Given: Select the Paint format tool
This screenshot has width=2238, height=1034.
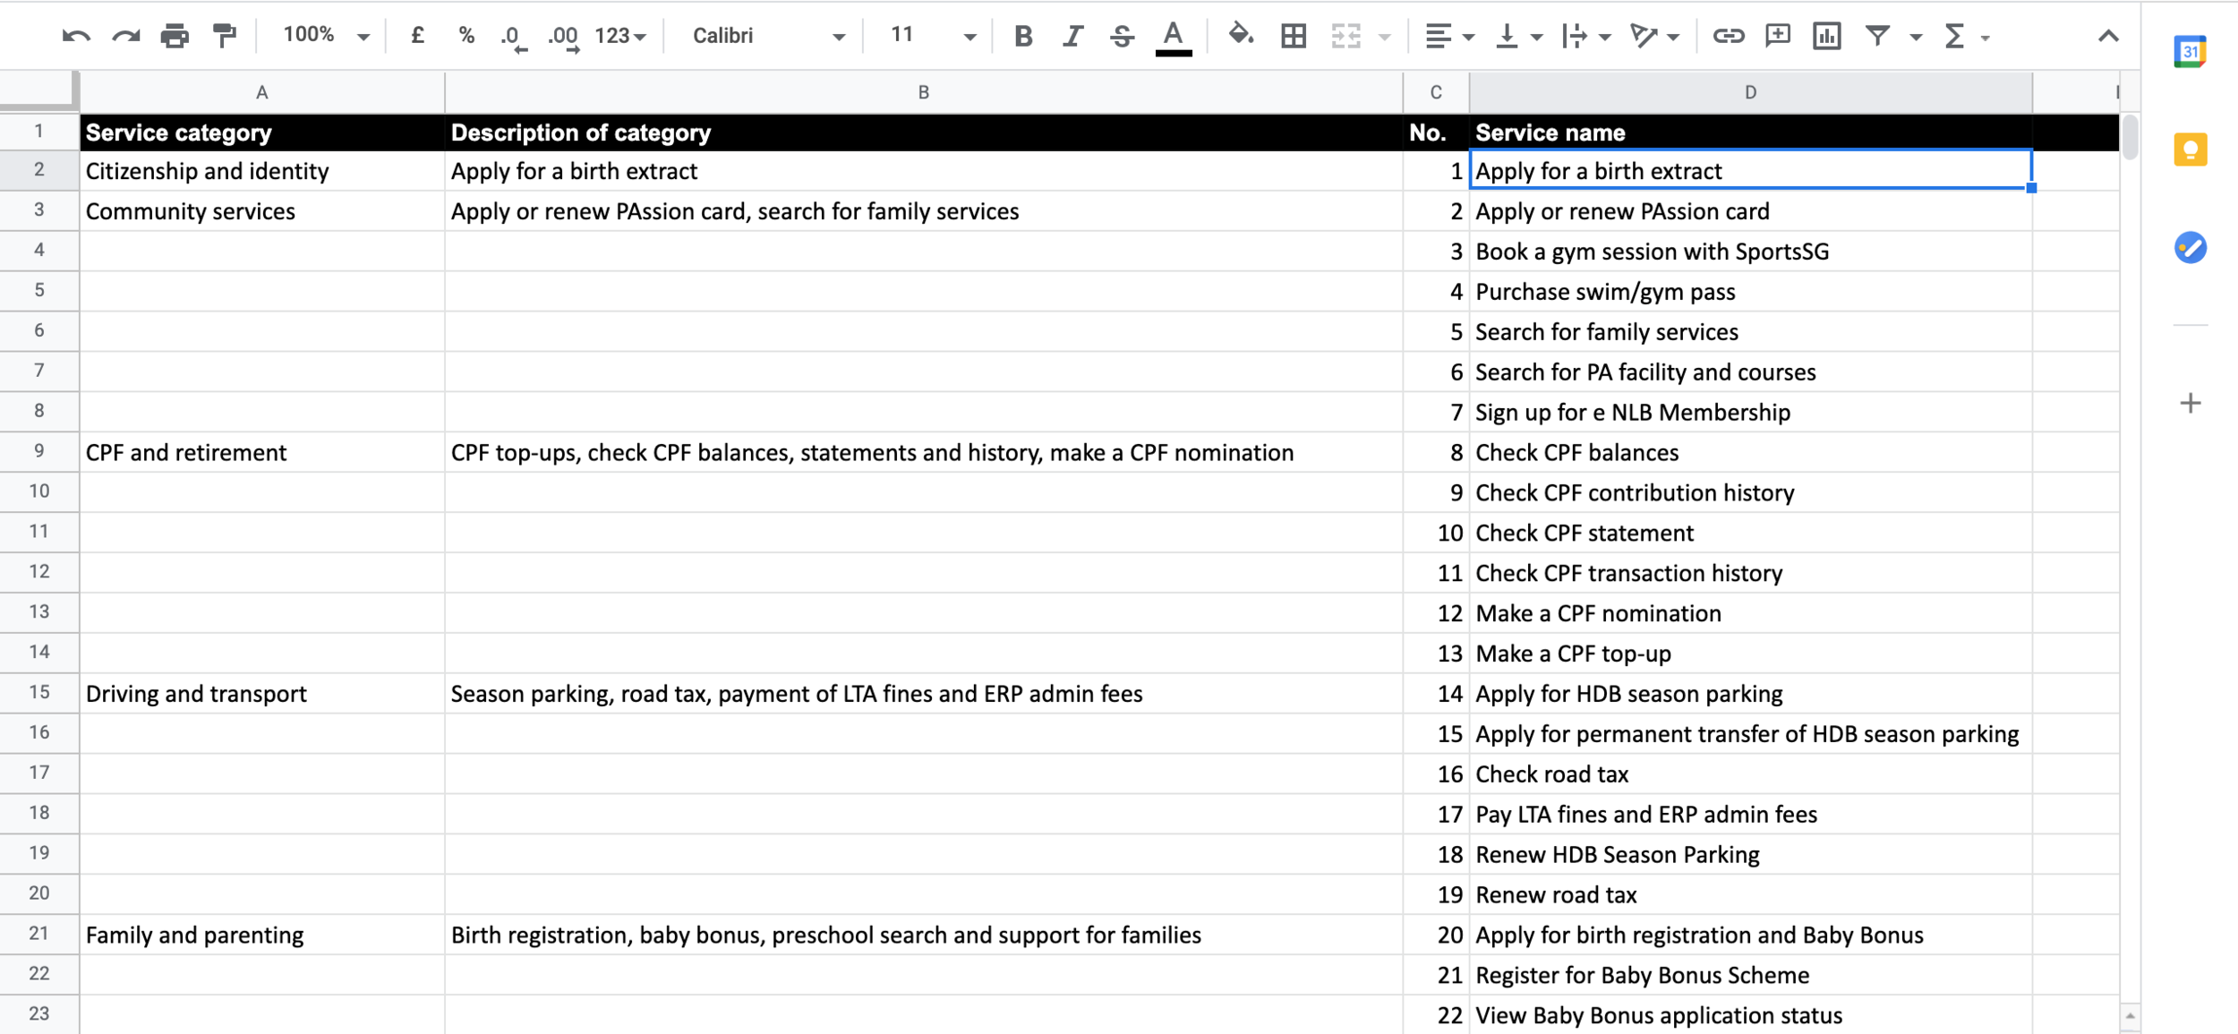Looking at the screenshot, I should point(224,37).
